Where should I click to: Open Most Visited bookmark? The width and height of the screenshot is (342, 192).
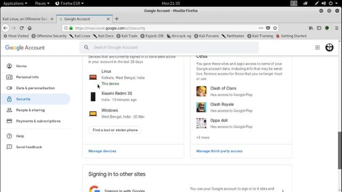pyautogui.click(x=16, y=36)
